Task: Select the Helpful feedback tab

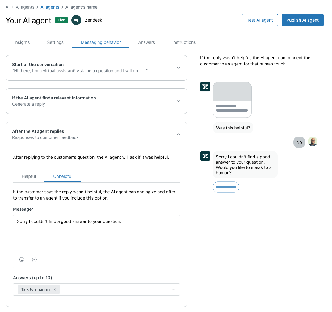Action: click(x=29, y=176)
